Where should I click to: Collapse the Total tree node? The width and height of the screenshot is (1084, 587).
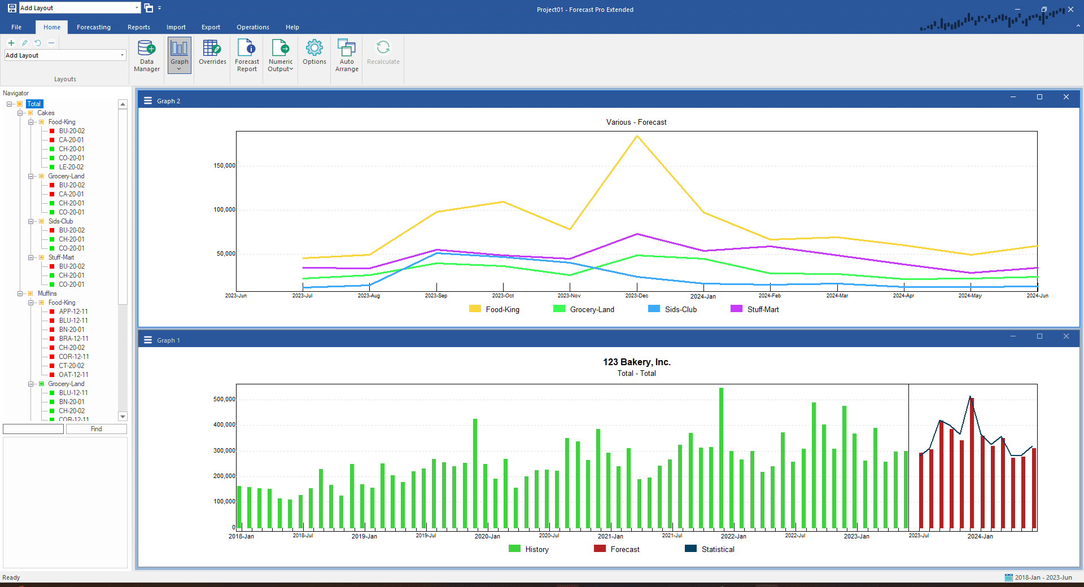pos(10,104)
